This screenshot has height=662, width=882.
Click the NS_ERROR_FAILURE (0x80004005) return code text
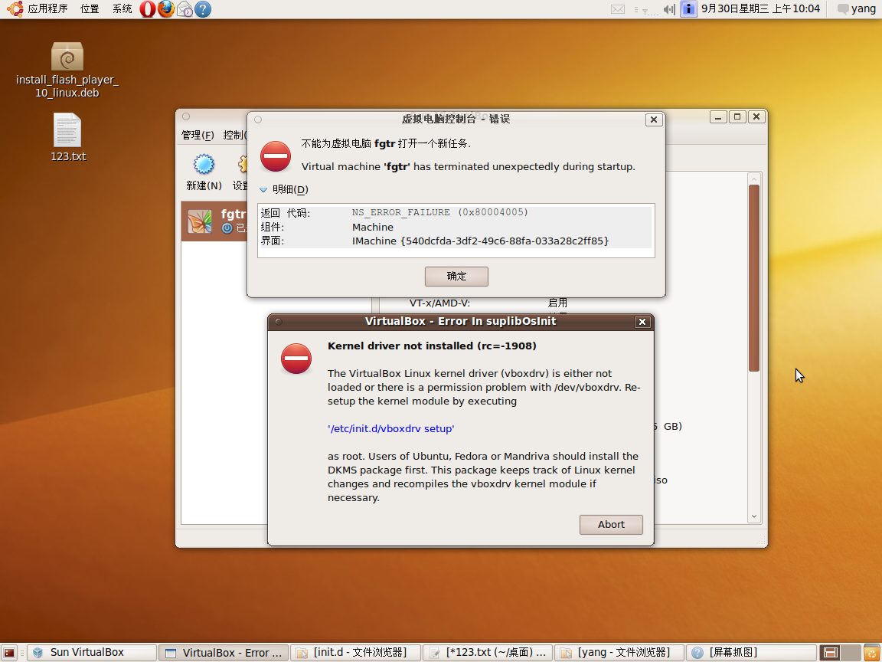point(440,212)
